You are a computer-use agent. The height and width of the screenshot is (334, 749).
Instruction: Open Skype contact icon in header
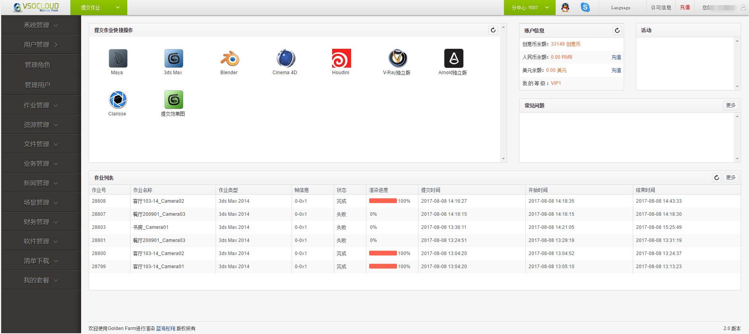pos(585,7)
